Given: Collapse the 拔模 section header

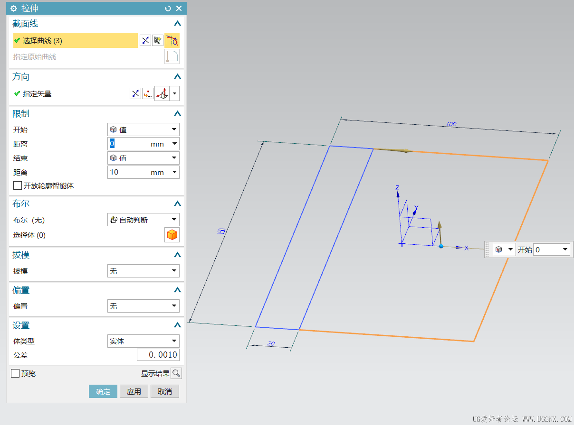Looking at the screenshot, I should click(177, 255).
